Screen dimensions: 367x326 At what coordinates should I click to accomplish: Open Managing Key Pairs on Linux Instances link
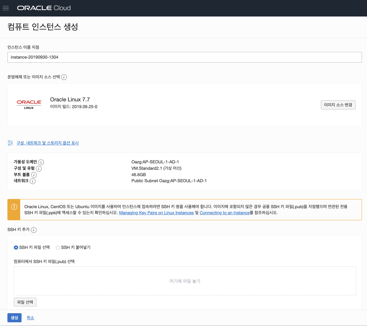[x=156, y=213]
